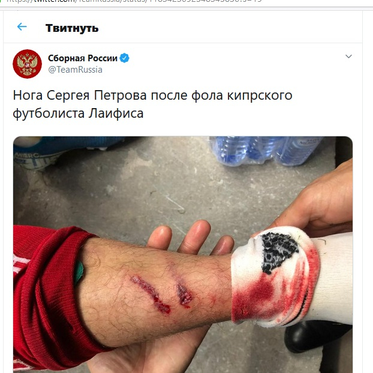Click the Сборная России coat-of-arms avatar
This screenshot has height=373, width=373.
(x=28, y=64)
